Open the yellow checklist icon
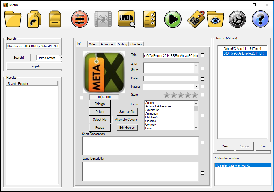The width and height of the screenshot is (274, 192). [149, 19]
